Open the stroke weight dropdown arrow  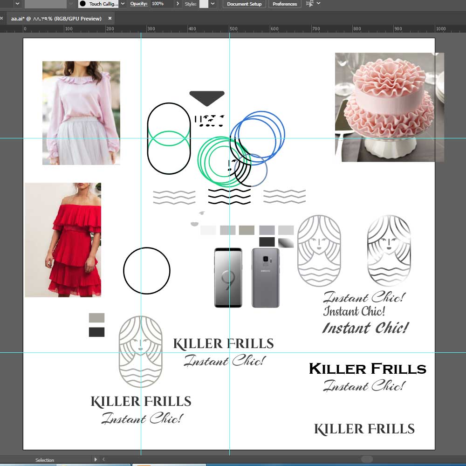point(17,4)
